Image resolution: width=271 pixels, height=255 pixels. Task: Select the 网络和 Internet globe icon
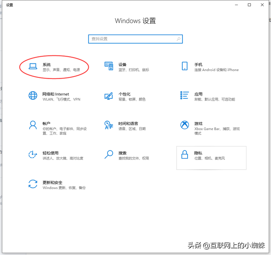(33, 96)
